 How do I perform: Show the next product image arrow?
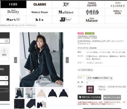(67, 60)
